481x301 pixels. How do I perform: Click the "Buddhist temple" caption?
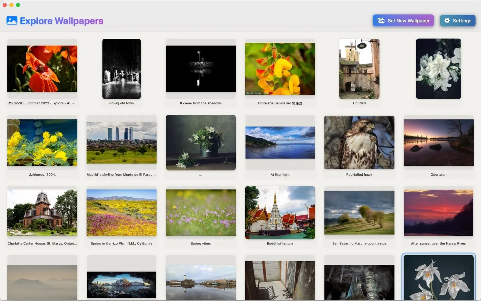(x=280, y=243)
